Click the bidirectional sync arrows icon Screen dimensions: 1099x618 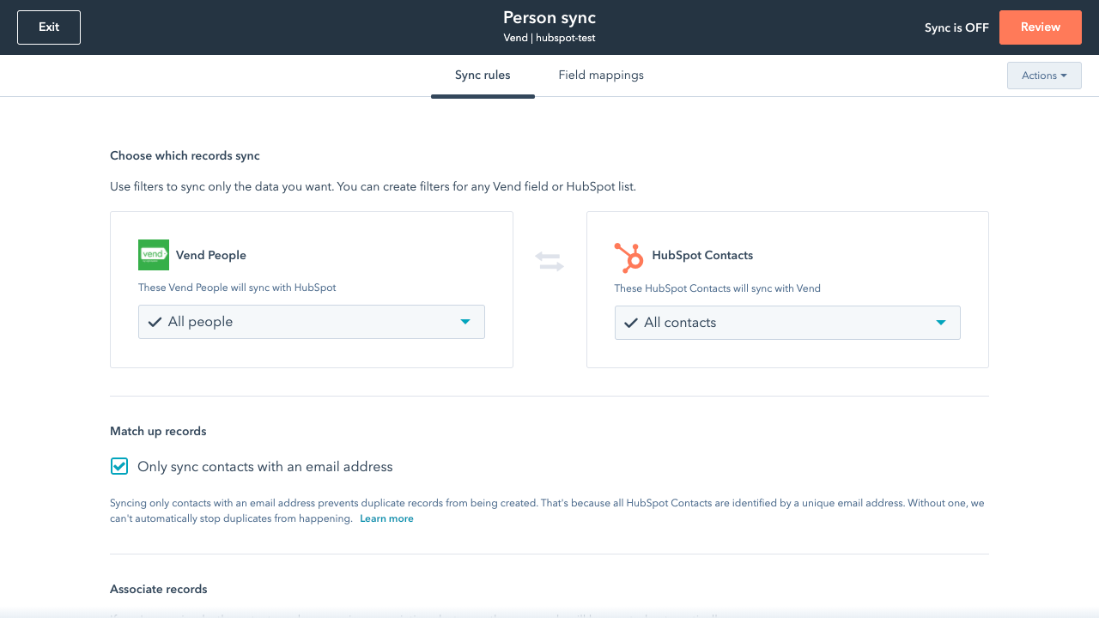point(549,260)
